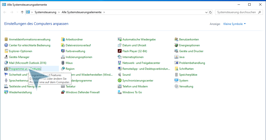Click the Taskleiste und Navigation icon
This screenshot has height=140, width=266.
pyautogui.click(x=6, y=86)
